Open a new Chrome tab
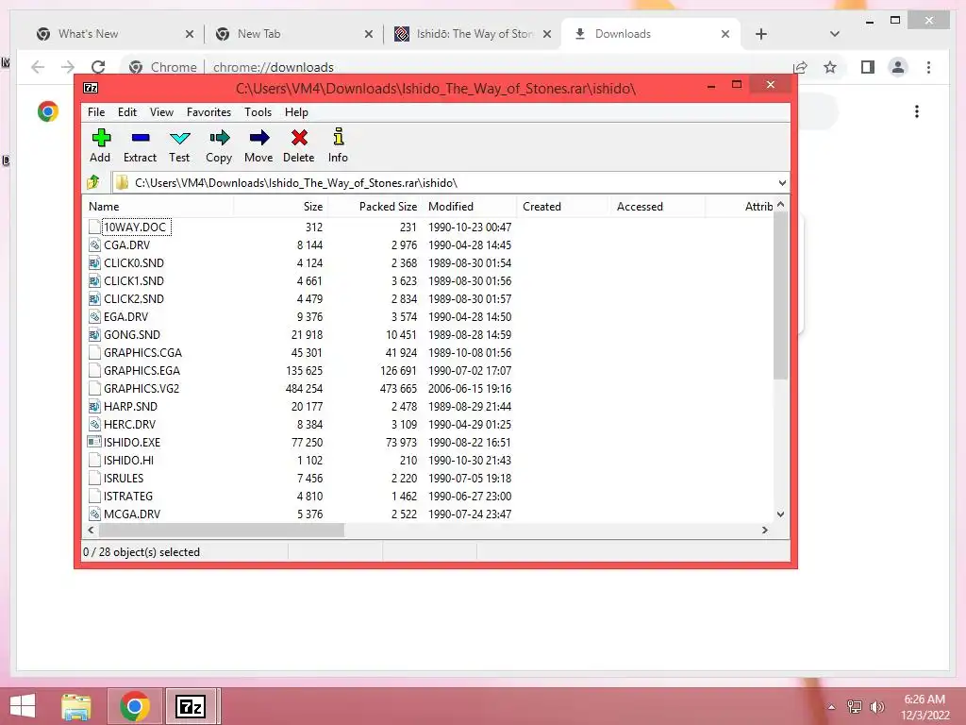This screenshot has width=966, height=725. point(761,34)
